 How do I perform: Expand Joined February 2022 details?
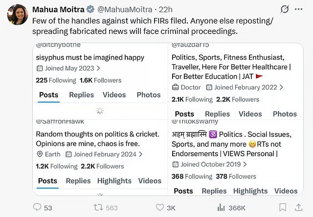[x=281, y=87]
